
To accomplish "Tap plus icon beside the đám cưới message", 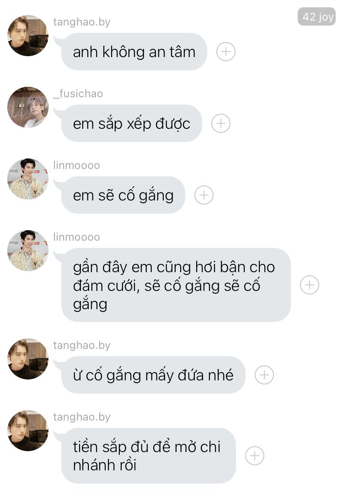I will (310, 285).
